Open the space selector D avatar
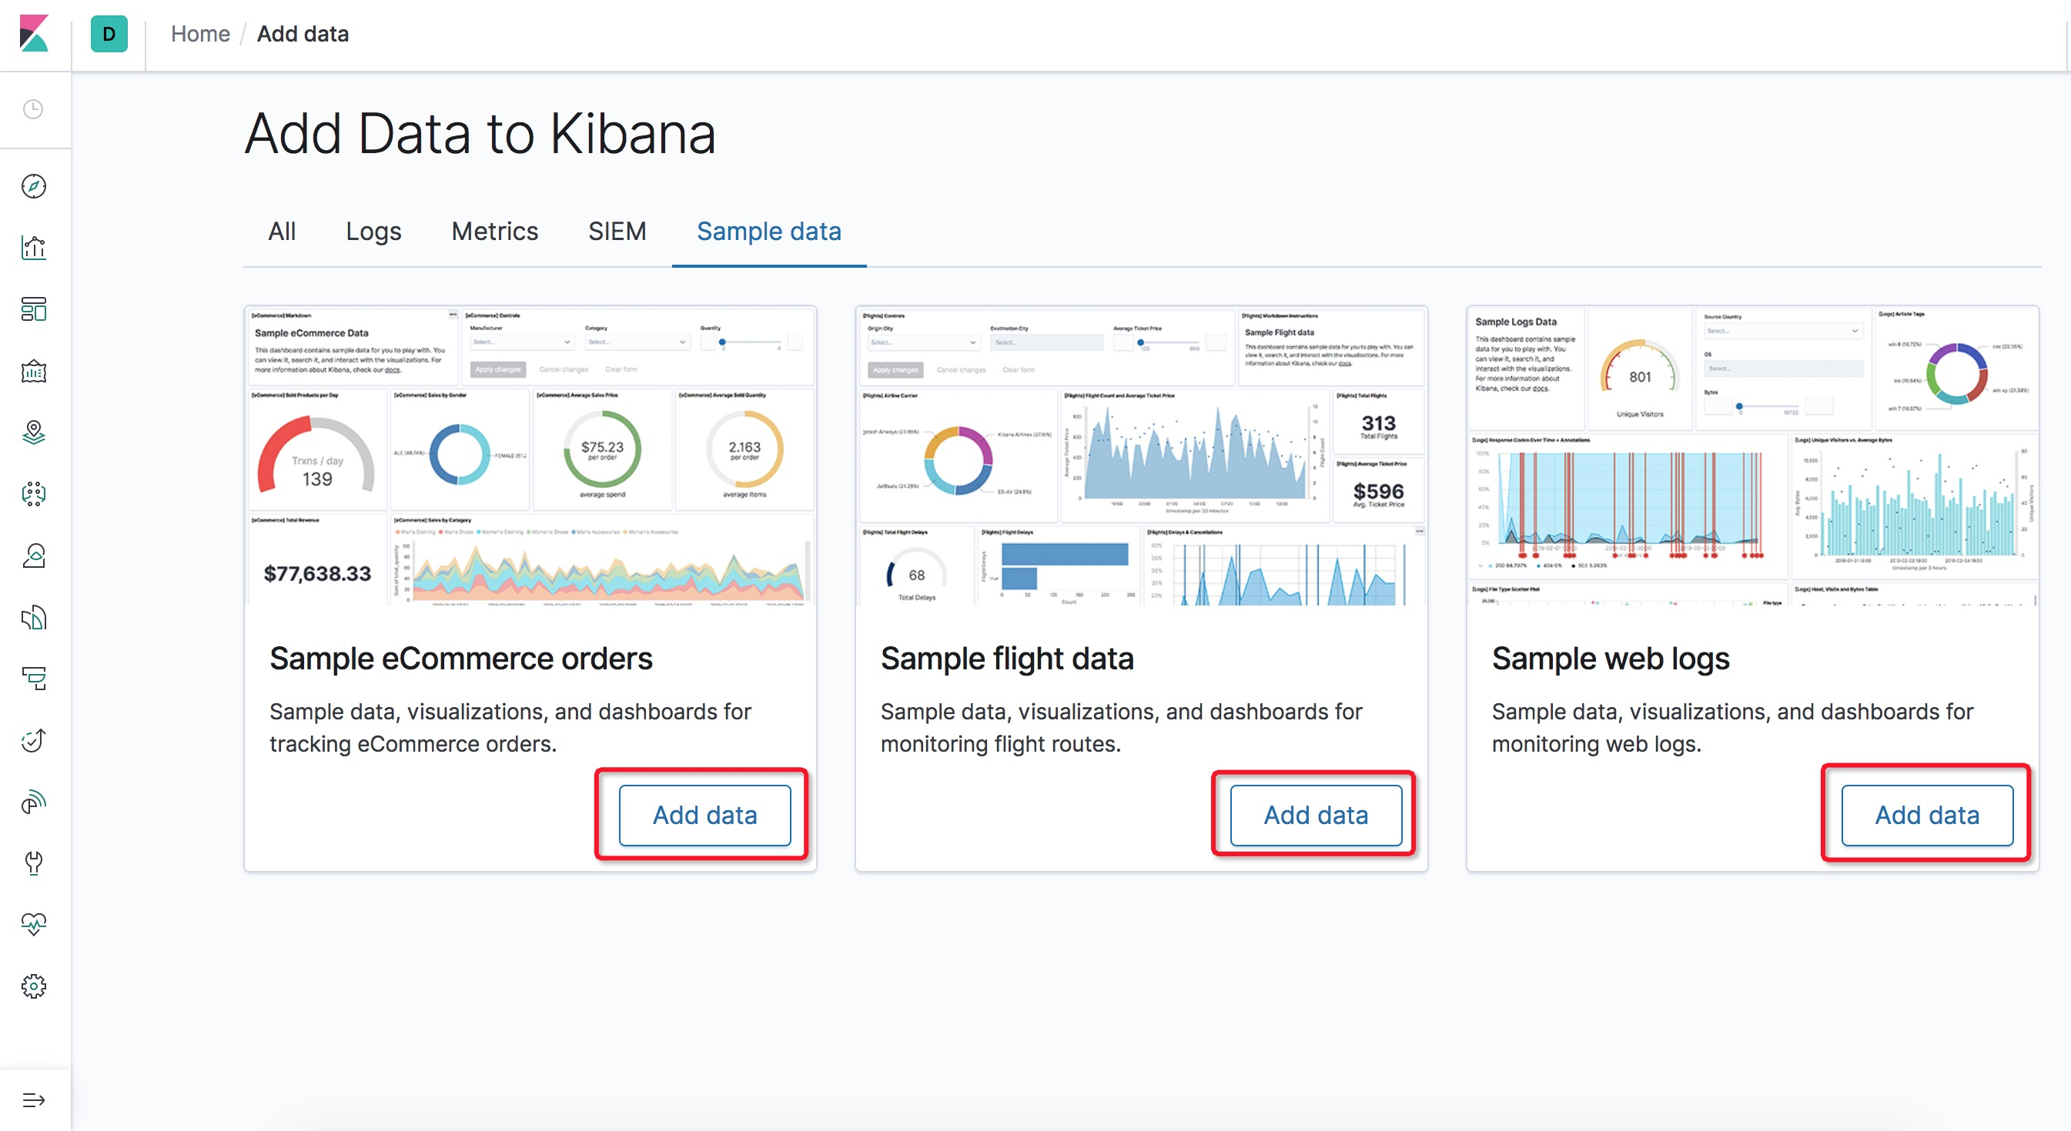This screenshot has width=2071, height=1131. [x=109, y=34]
